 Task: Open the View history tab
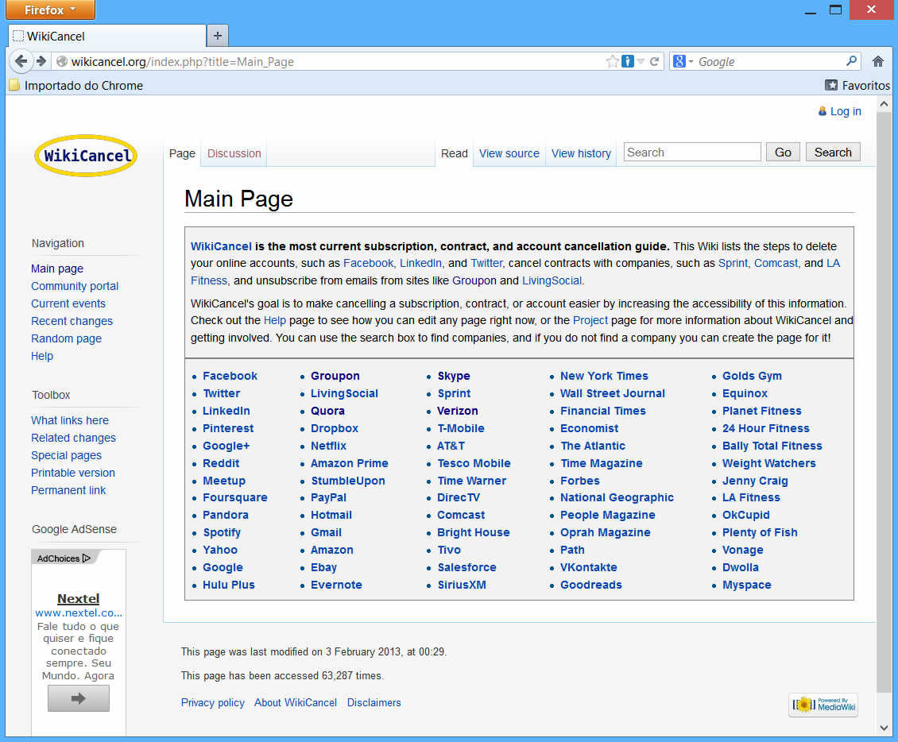coord(581,153)
